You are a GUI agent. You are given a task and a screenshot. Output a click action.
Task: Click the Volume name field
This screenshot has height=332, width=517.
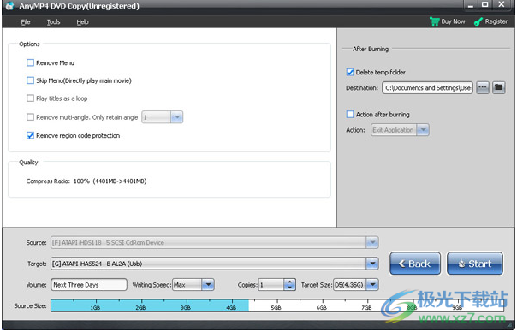point(89,285)
